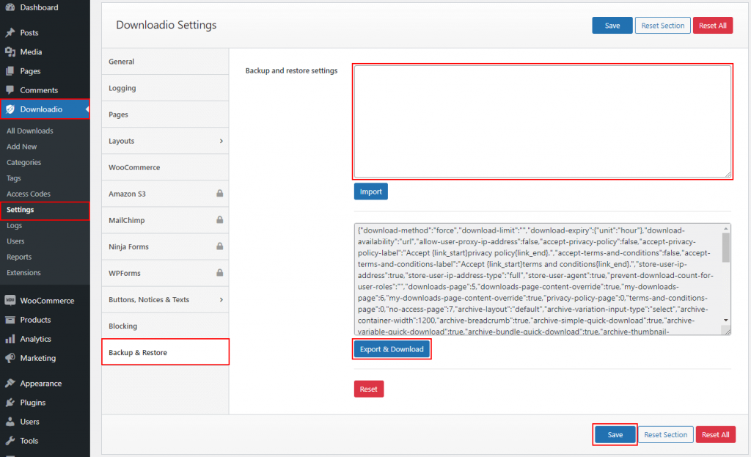Viewport: 751px width, 457px height.
Task: Click the lock icon beside MailChimp
Action: coord(220,219)
